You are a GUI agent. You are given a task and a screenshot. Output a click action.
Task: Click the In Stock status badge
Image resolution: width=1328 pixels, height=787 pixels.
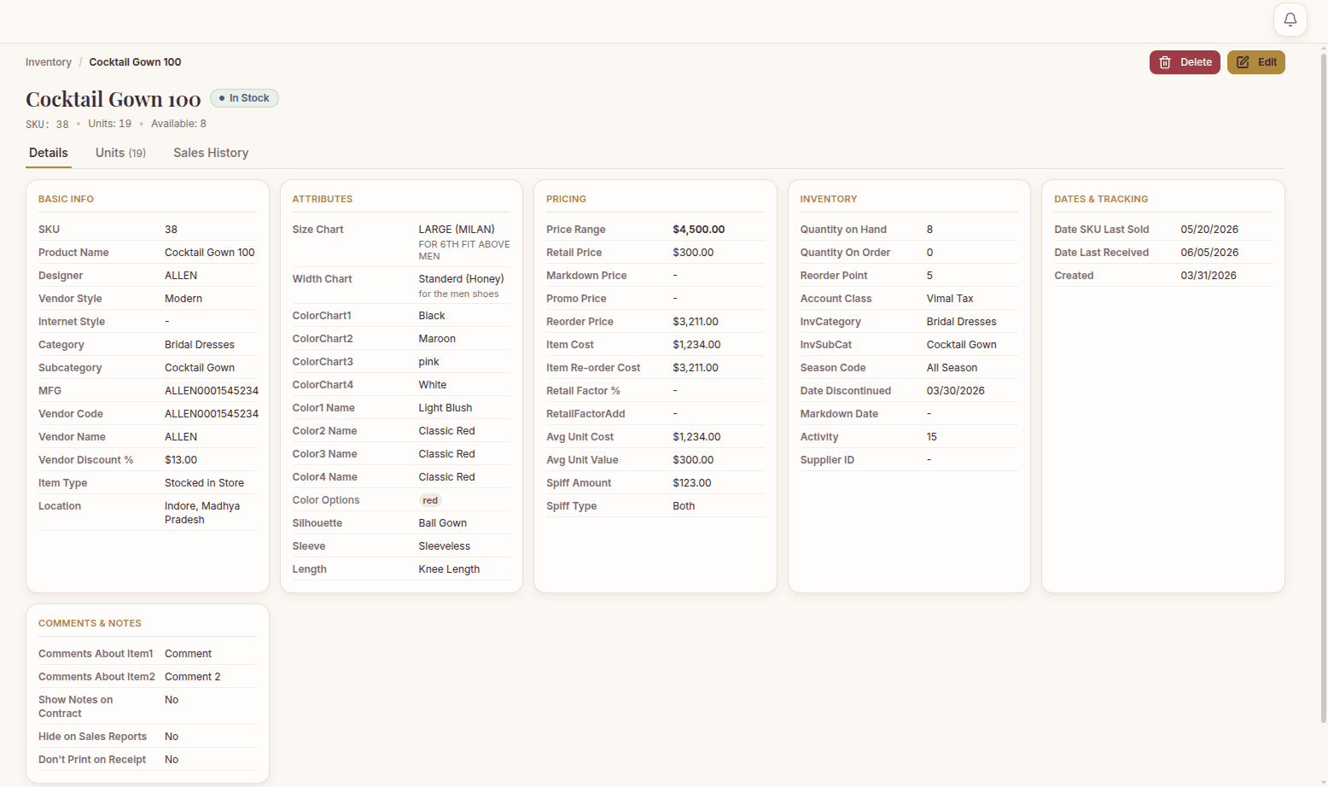click(x=244, y=98)
